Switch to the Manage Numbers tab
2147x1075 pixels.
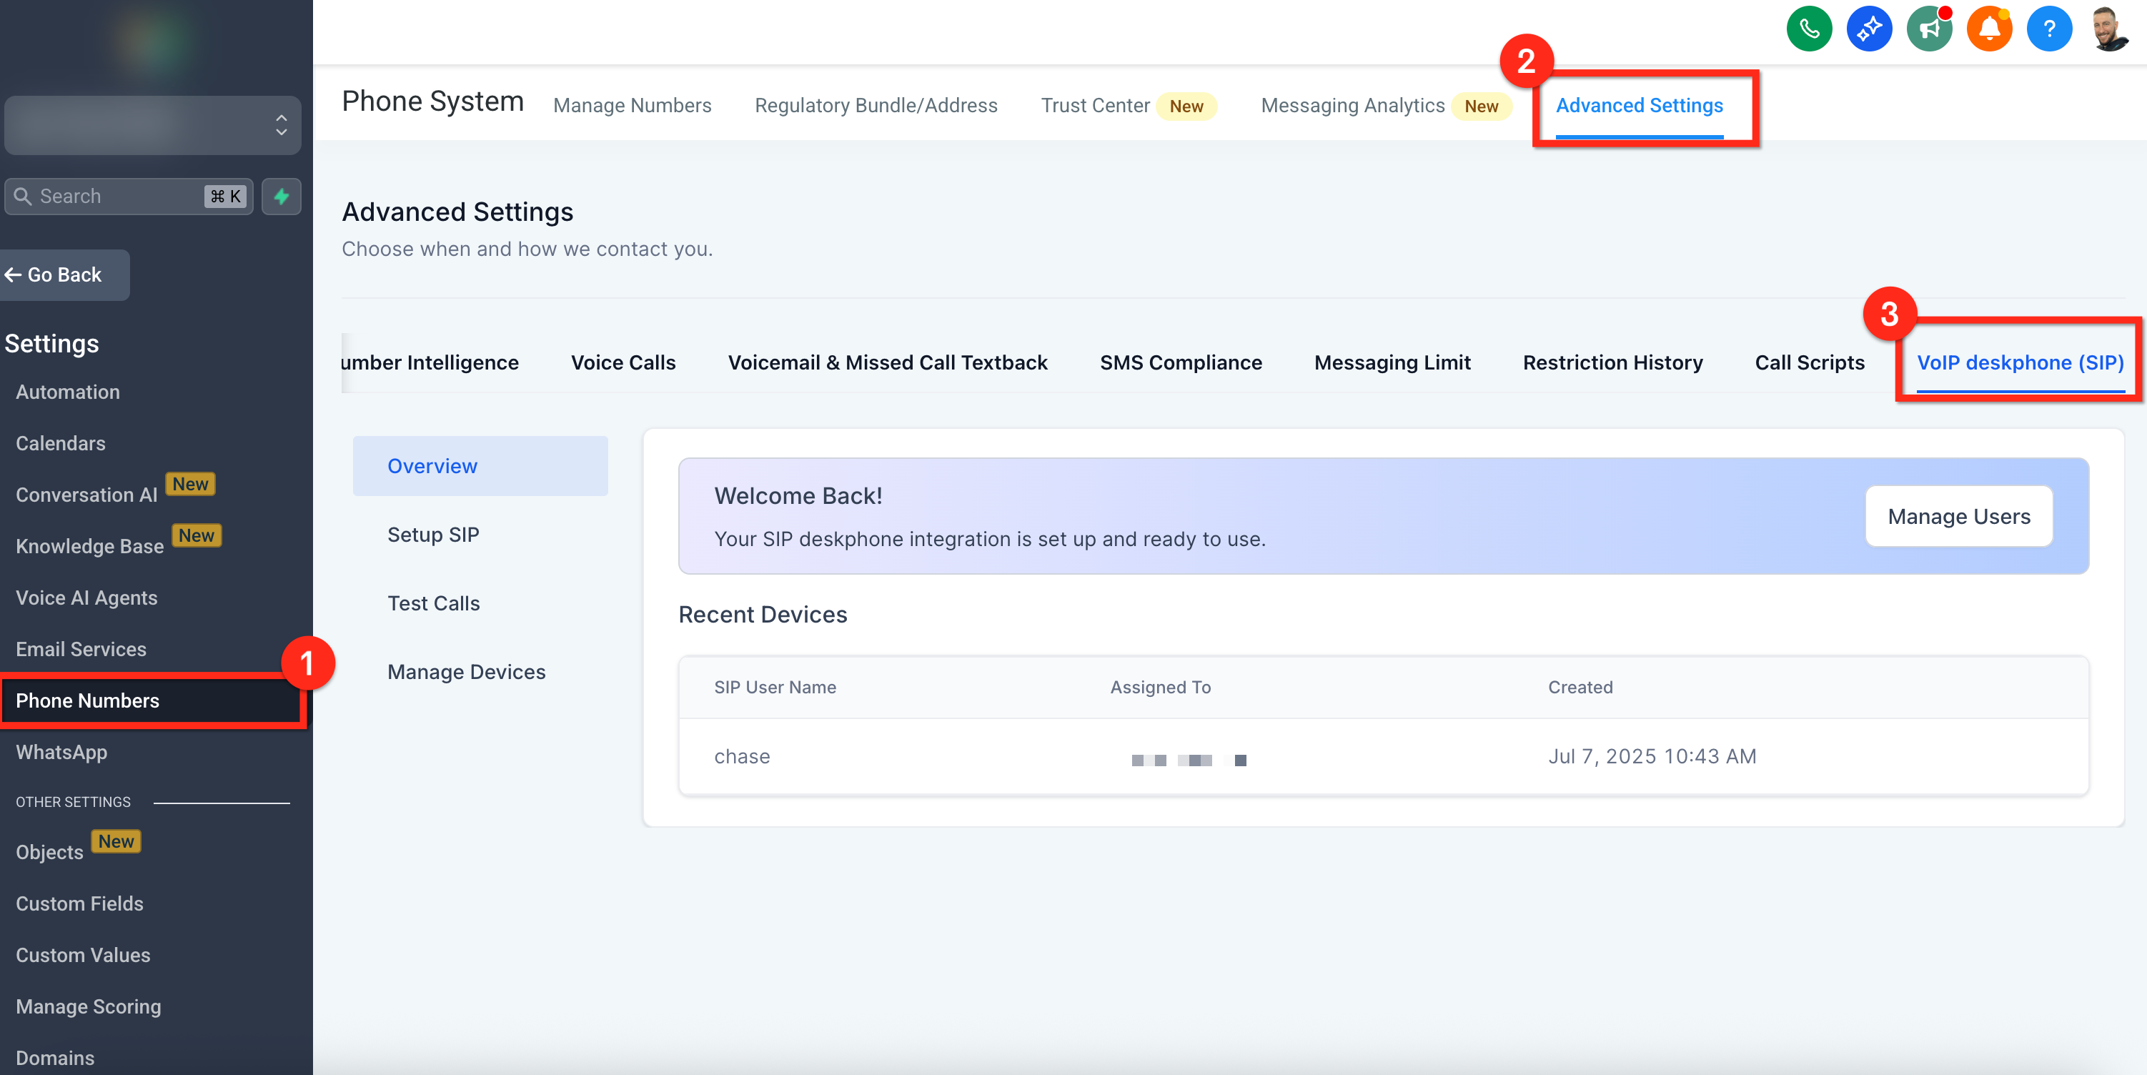[632, 106]
